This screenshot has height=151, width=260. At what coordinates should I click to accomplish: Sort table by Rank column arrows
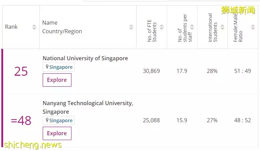34,27
